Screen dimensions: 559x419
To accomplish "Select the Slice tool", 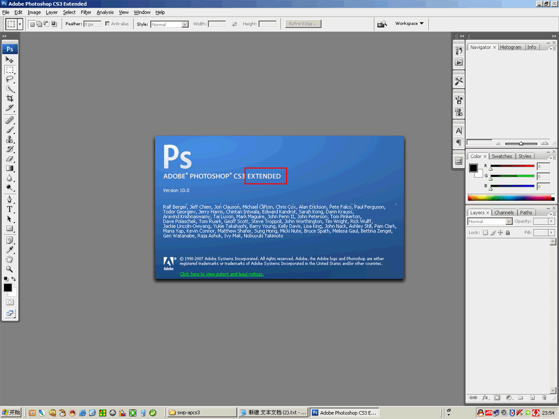I will [x=10, y=108].
